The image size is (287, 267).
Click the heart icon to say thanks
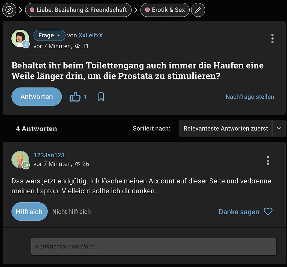pos(268,212)
